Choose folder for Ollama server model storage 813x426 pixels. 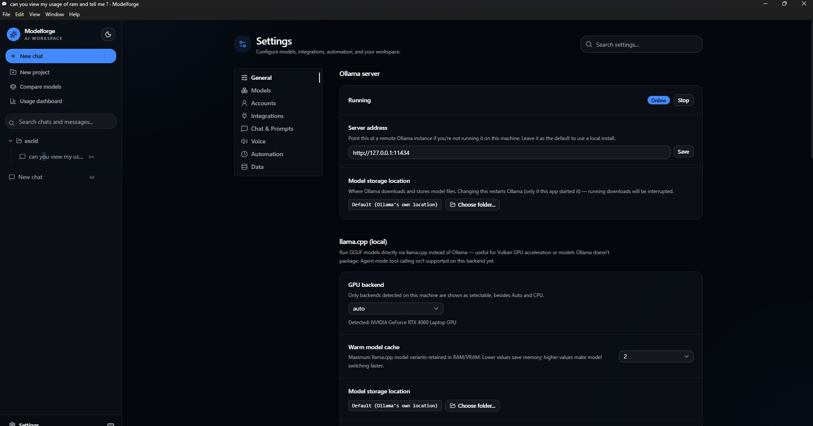pyautogui.click(x=472, y=205)
